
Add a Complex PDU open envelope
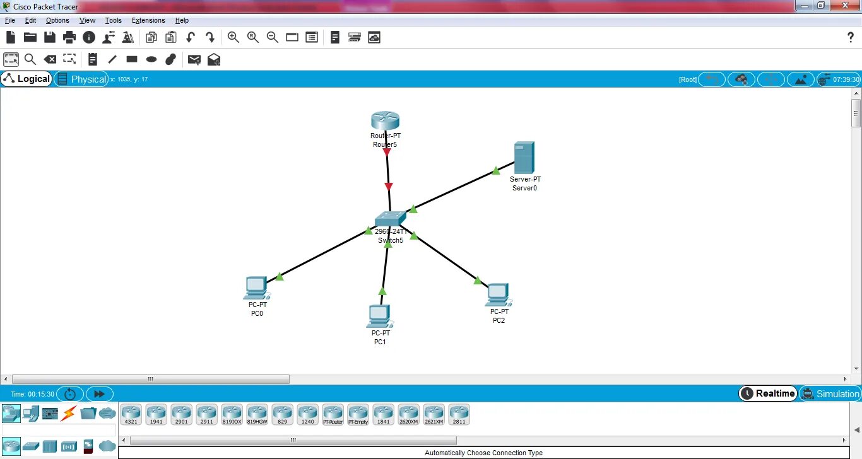tap(214, 59)
